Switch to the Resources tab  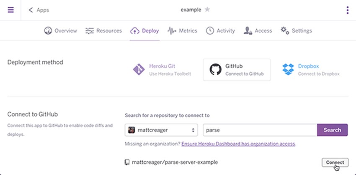tap(103, 30)
